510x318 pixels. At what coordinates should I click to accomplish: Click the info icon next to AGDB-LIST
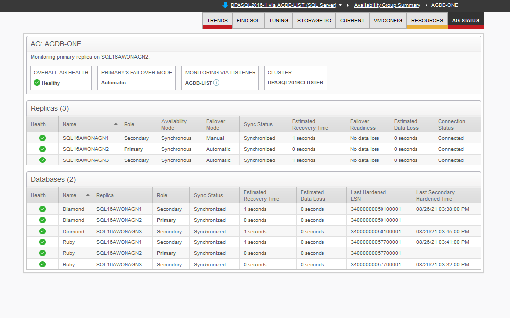coord(216,83)
